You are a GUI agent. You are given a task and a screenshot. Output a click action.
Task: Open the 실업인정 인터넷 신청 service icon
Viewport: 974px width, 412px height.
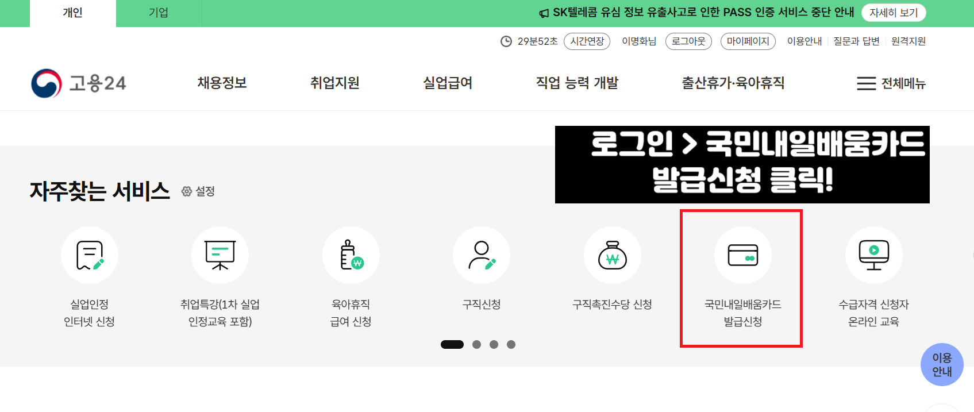[90, 255]
